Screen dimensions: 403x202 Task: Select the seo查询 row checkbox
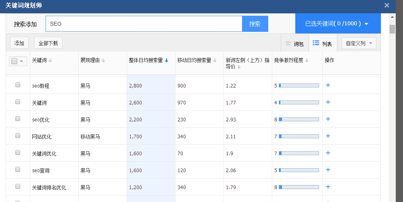click(18, 170)
